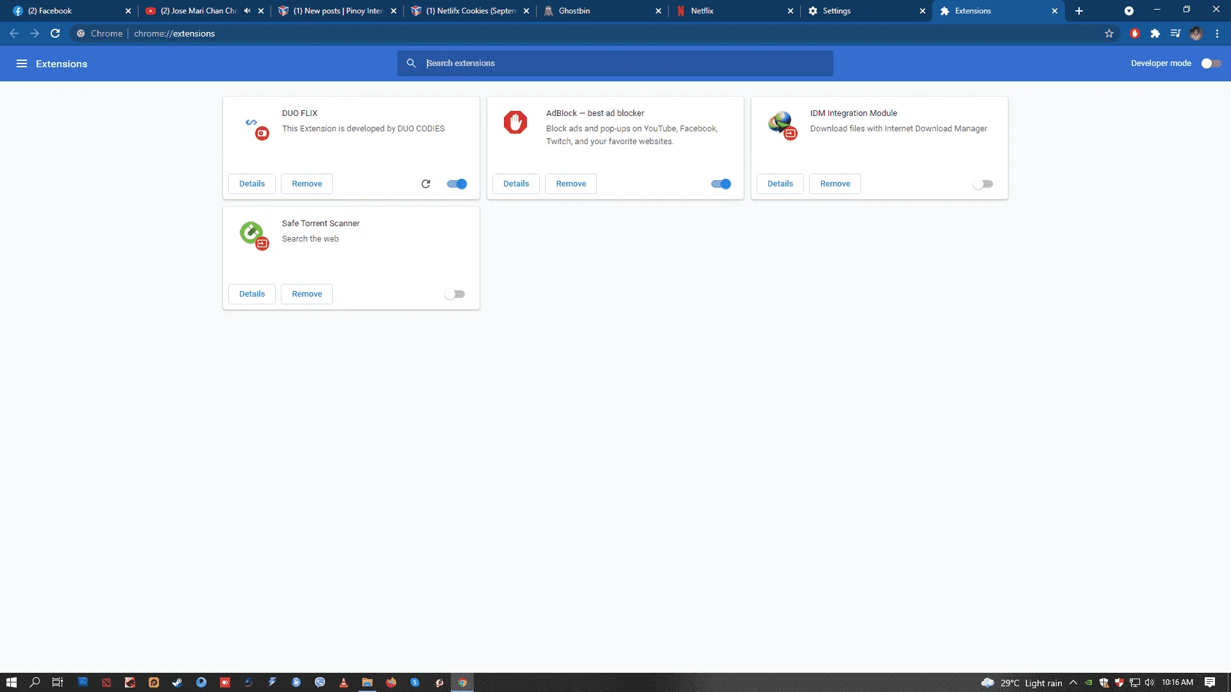Turn off the AdBlock extension toggle
1231x692 pixels.
tap(721, 184)
